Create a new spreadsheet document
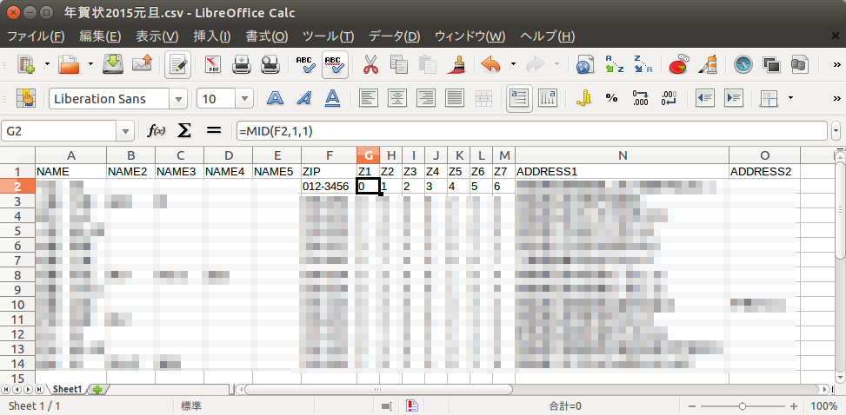The width and height of the screenshot is (846, 415). click(26, 65)
